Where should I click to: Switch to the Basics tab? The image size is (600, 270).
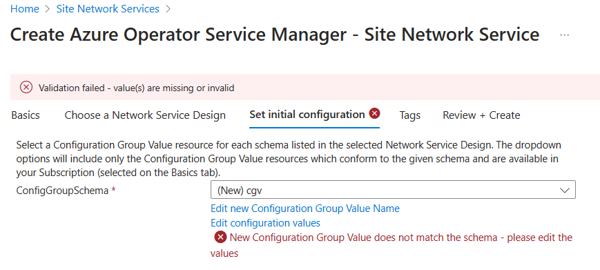26,115
